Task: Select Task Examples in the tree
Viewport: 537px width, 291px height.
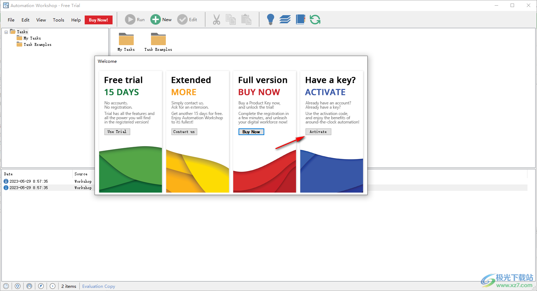Action: 37,44
